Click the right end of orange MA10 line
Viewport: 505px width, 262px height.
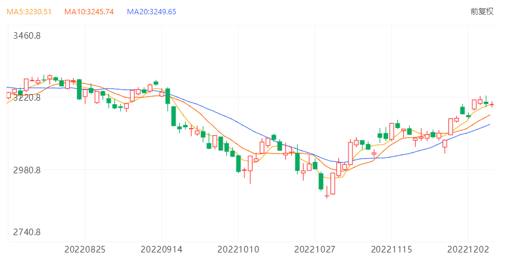tap(490, 114)
